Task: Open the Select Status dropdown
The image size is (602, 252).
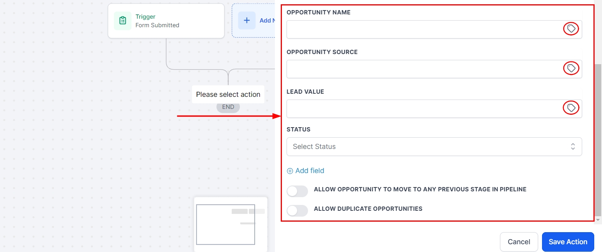Action: [428, 147]
